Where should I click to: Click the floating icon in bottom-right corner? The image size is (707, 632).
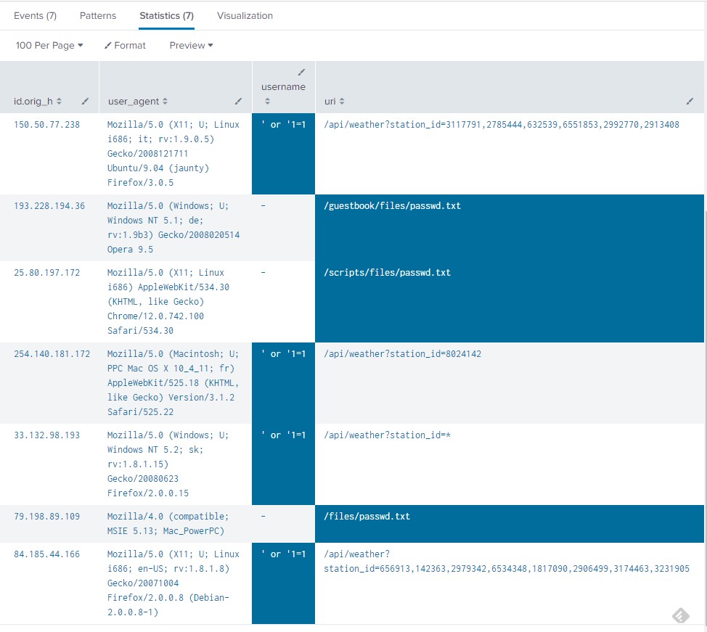(x=680, y=615)
